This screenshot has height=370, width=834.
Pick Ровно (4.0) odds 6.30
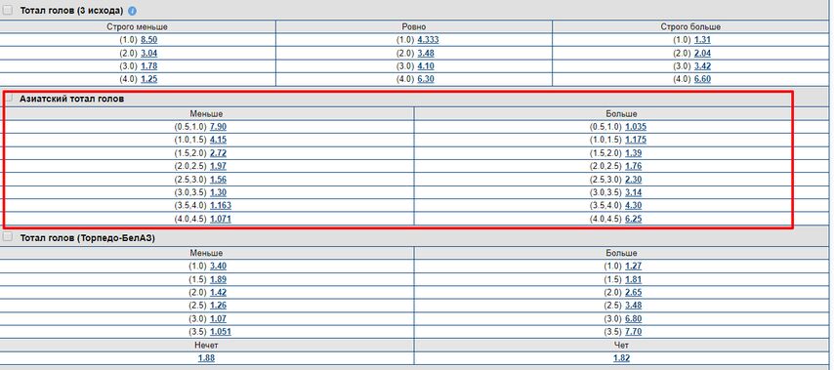tap(426, 79)
